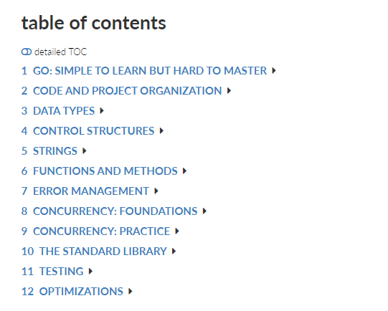
Task: Expand the Error Management arrow
Action: click(156, 191)
